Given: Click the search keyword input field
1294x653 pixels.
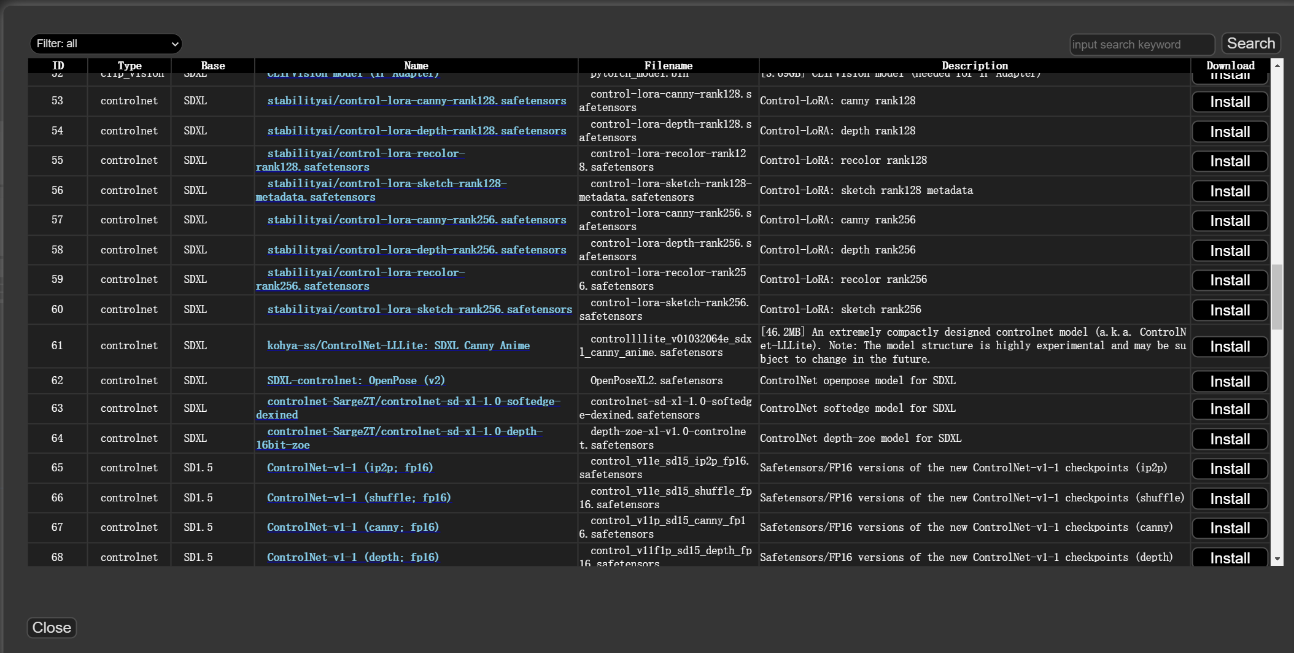Looking at the screenshot, I should pos(1142,44).
